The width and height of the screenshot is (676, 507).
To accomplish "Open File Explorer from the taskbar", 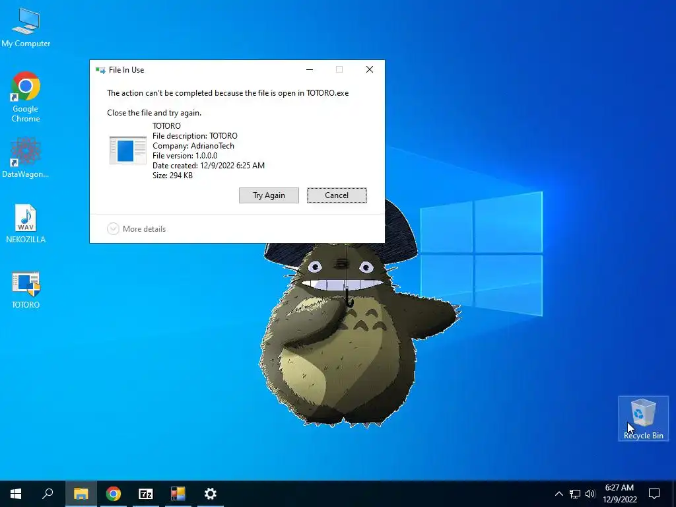I will (x=81, y=494).
